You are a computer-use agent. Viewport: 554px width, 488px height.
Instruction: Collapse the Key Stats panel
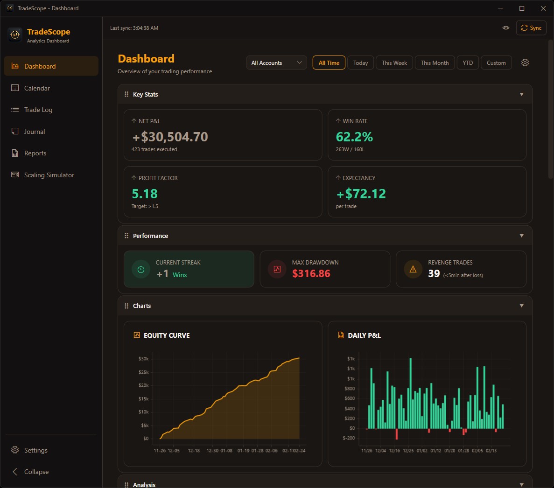click(x=521, y=94)
